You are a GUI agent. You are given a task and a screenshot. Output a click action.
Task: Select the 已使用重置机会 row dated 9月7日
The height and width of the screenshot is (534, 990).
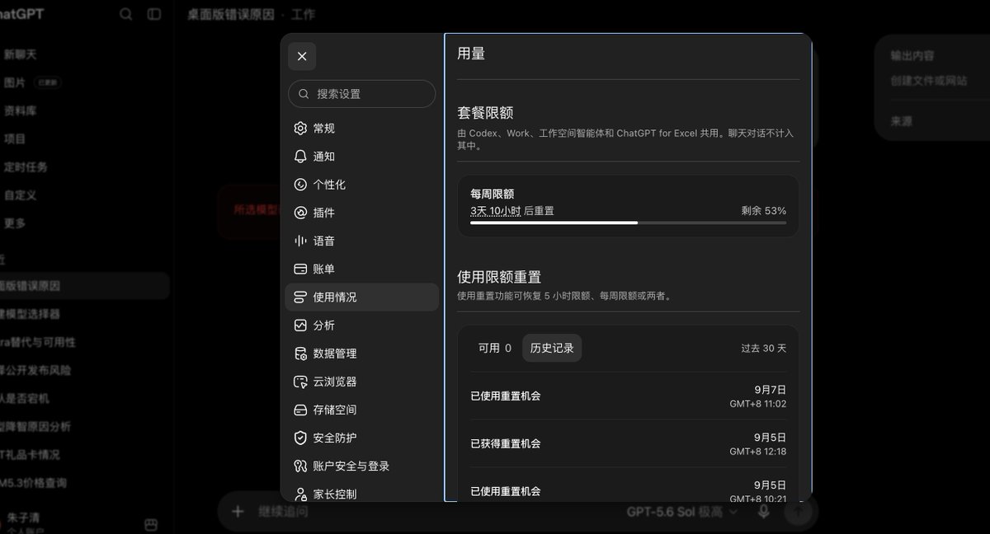click(x=628, y=396)
